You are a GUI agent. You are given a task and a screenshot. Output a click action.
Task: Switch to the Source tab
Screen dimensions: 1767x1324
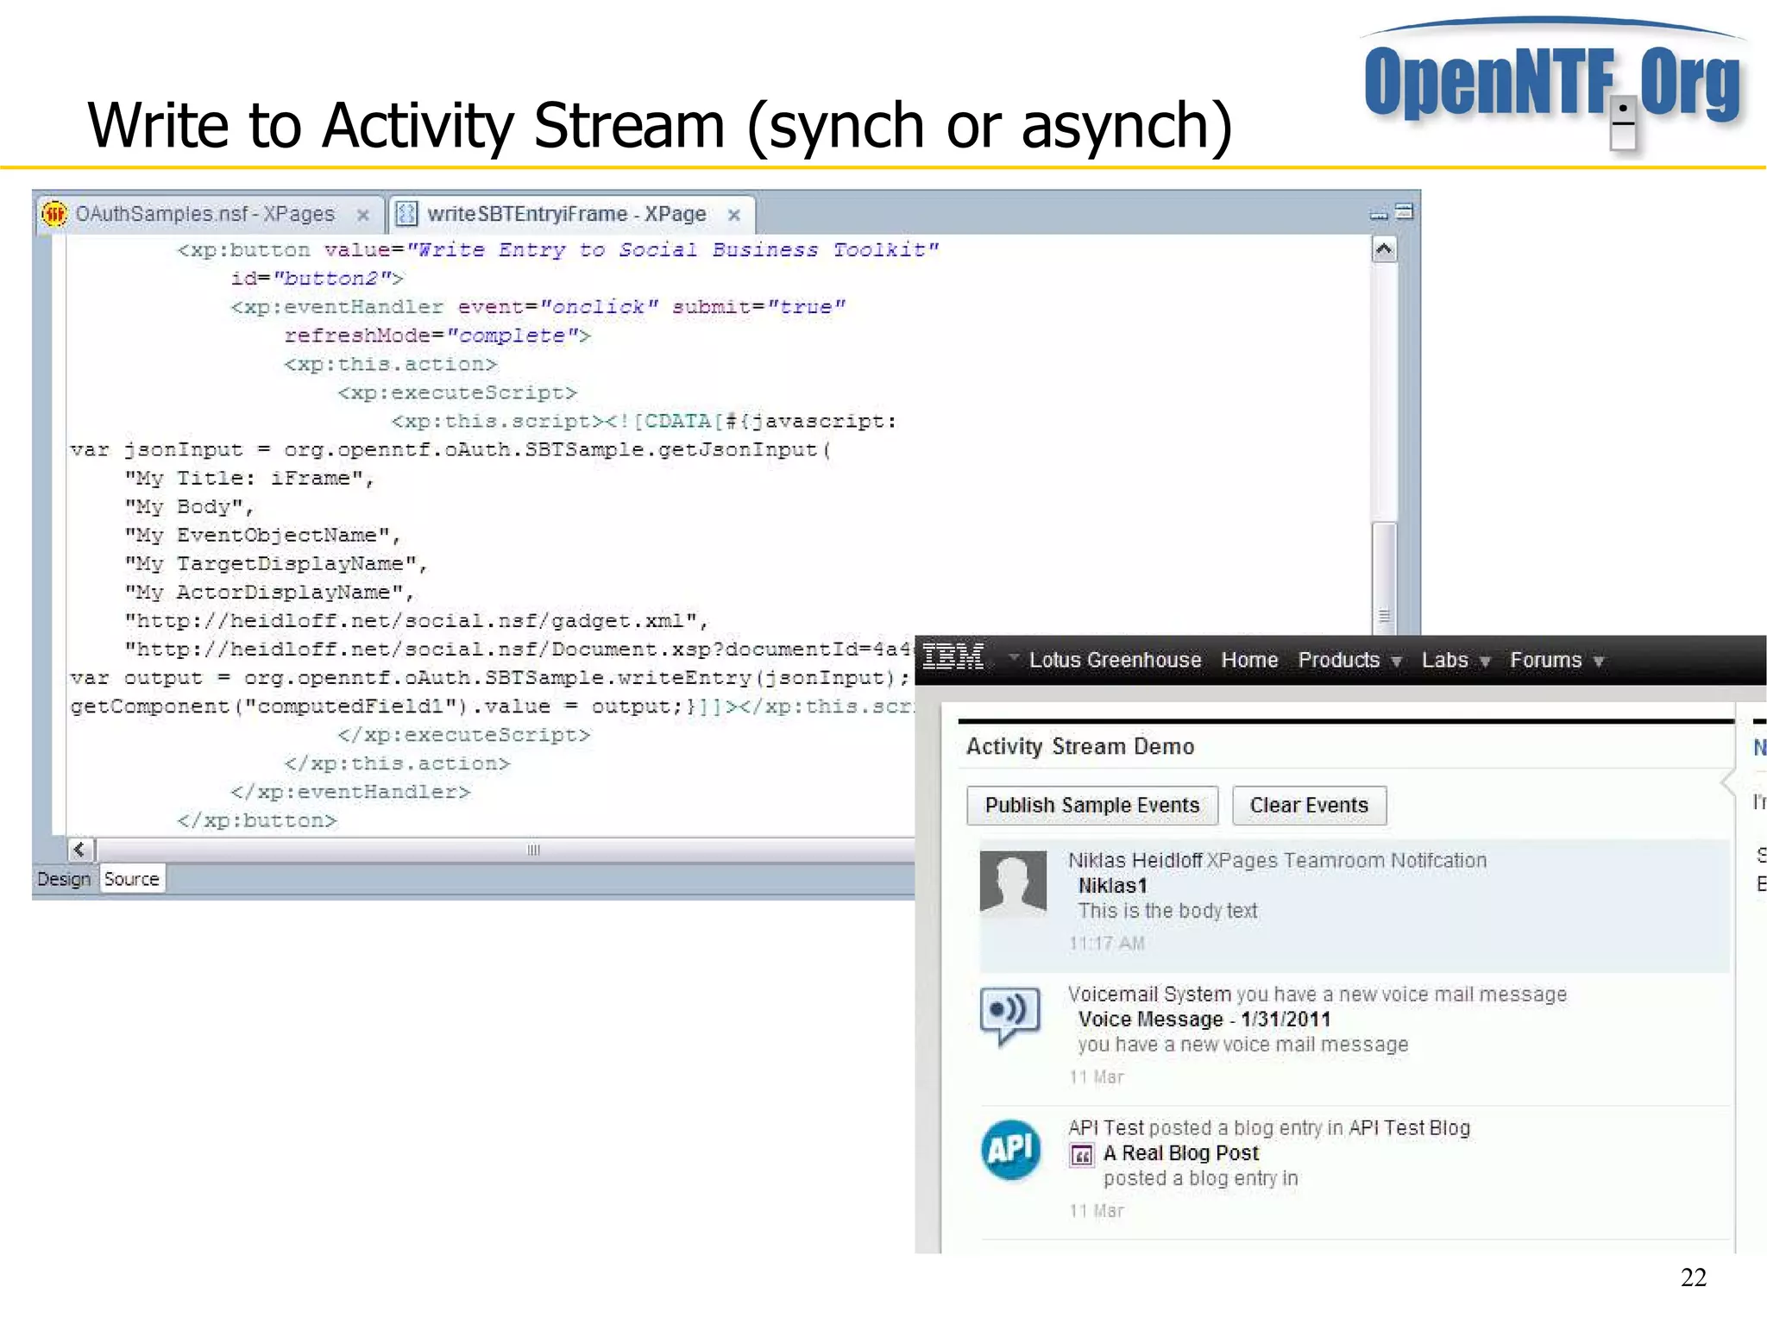(131, 879)
